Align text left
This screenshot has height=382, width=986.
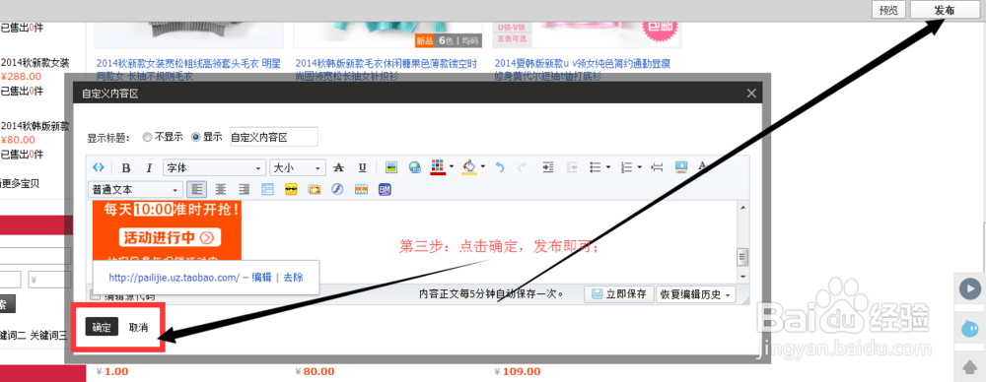pyautogui.click(x=197, y=189)
